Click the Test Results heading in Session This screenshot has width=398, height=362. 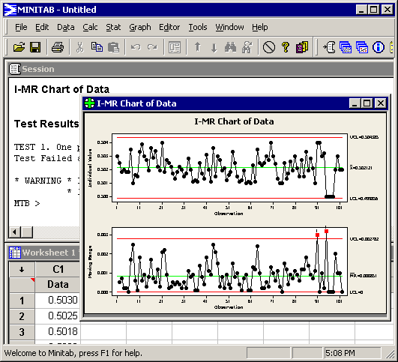coord(46,124)
